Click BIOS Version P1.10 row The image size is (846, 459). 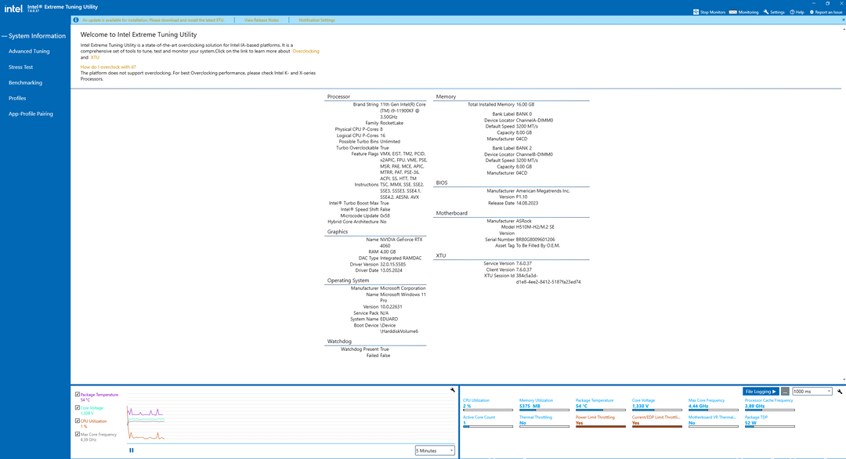pyautogui.click(x=512, y=197)
